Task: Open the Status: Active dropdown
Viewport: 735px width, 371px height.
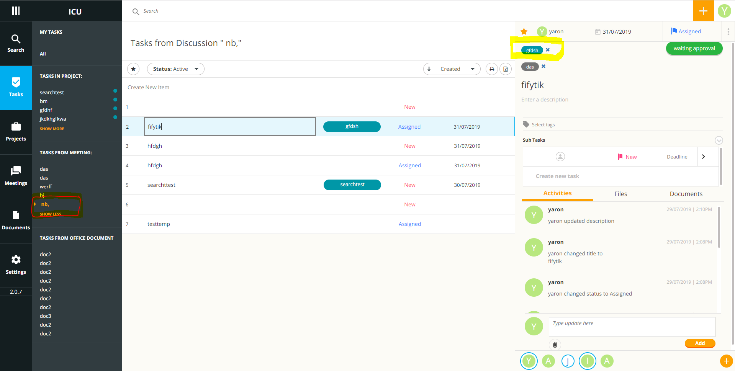Action: pos(176,69)
